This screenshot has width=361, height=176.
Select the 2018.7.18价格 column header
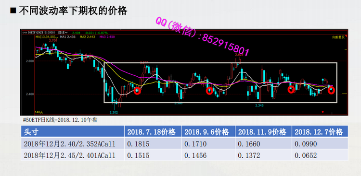(x=153, y=132)
